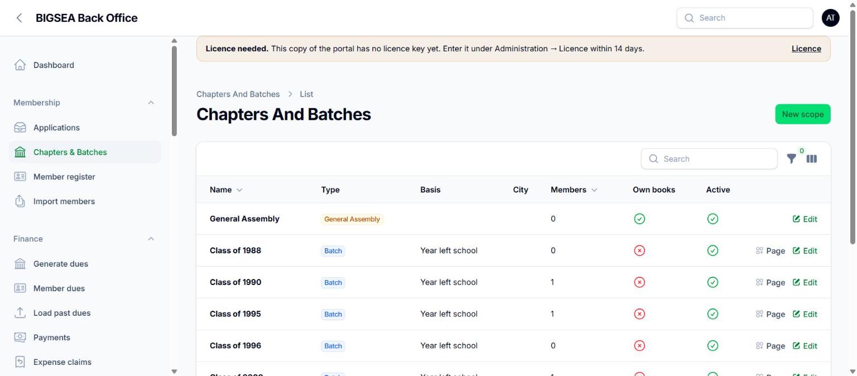Screen dimensions: 857x376
Task: Click the sidebar scrollbar thumb
Action: pos(174,90)
